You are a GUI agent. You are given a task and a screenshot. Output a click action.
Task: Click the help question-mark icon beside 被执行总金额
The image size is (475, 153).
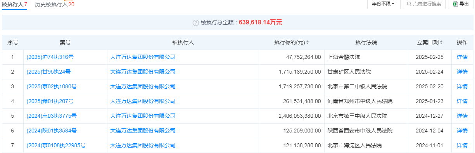[196, 23]
